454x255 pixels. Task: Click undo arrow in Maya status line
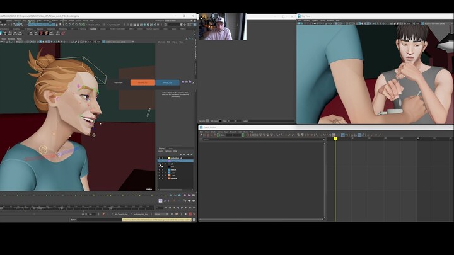[x=1, y=25]
